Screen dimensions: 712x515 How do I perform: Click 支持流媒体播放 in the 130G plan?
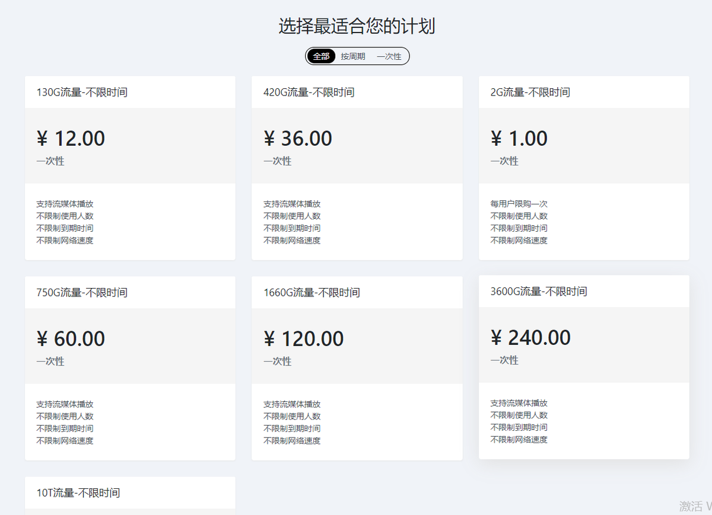tap(65, 204)
